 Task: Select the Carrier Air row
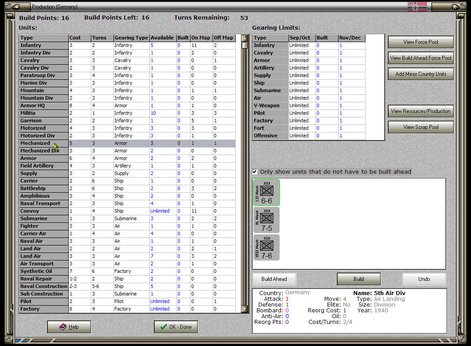(x=127, y=233)
